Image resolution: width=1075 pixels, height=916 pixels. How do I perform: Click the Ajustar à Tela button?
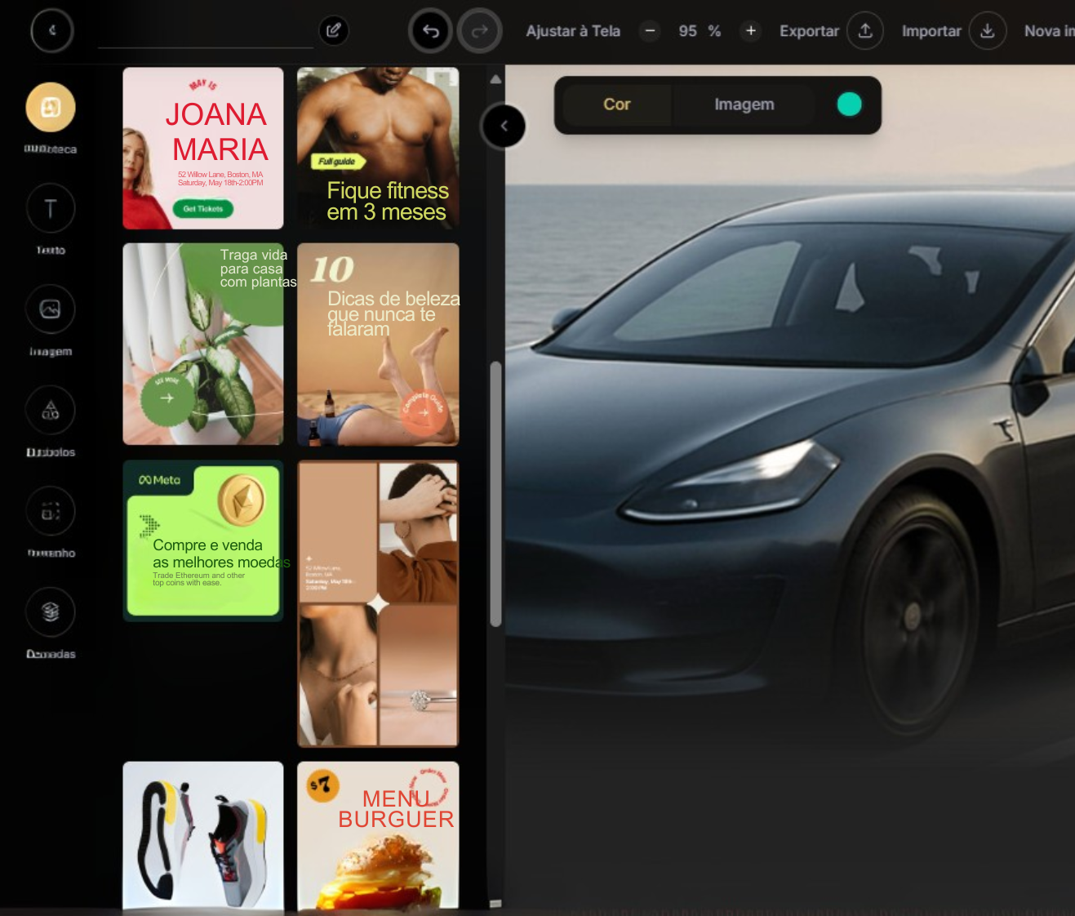(x=572, y=31)
